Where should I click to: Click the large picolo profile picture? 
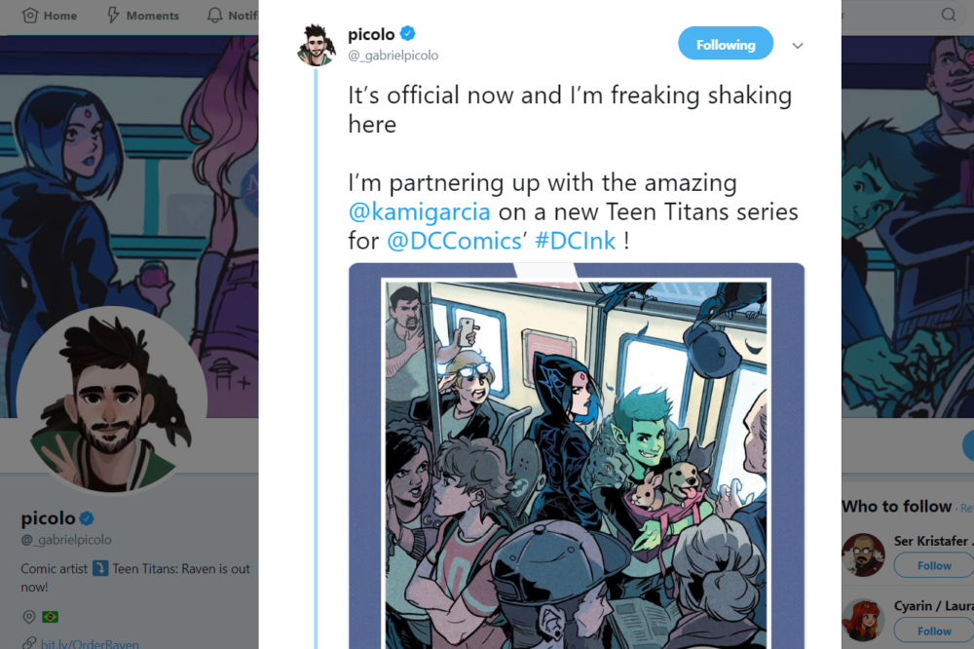pyautogui.click(x=111, y=401)
